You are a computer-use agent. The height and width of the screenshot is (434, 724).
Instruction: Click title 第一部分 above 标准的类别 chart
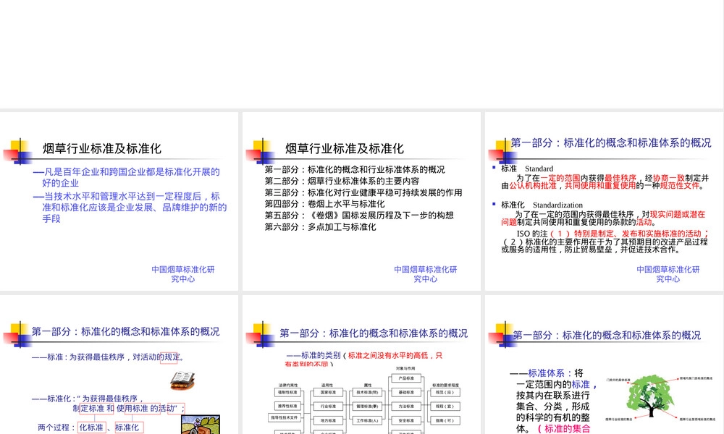(x=374, y=333)
